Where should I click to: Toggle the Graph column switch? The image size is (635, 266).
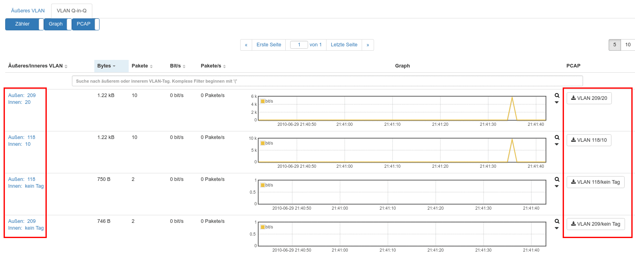tap(69, 24)
